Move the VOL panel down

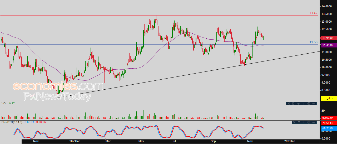coord(304,104)
